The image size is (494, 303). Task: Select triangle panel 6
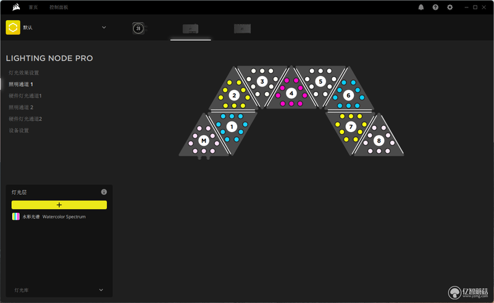pyautogui.click(x=348, y=95)
